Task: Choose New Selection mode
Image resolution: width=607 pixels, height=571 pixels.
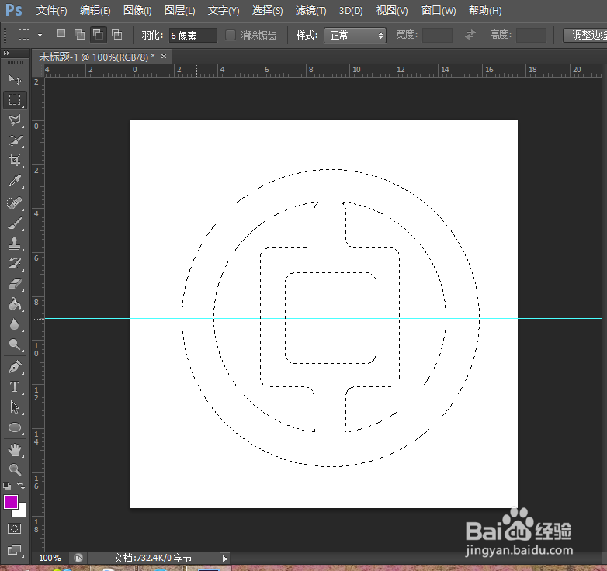Action: tap(61, 34)
